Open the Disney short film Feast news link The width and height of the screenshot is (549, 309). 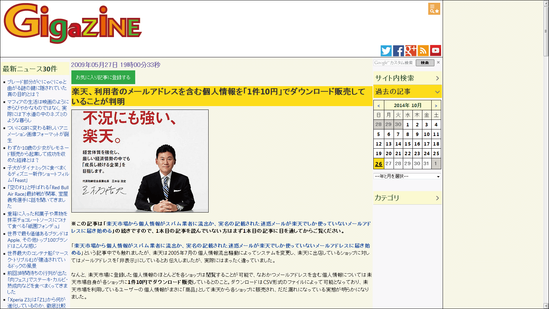38,174
